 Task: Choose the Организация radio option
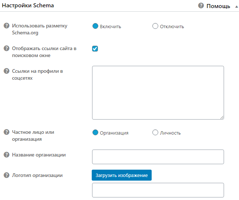click(95, 132)
